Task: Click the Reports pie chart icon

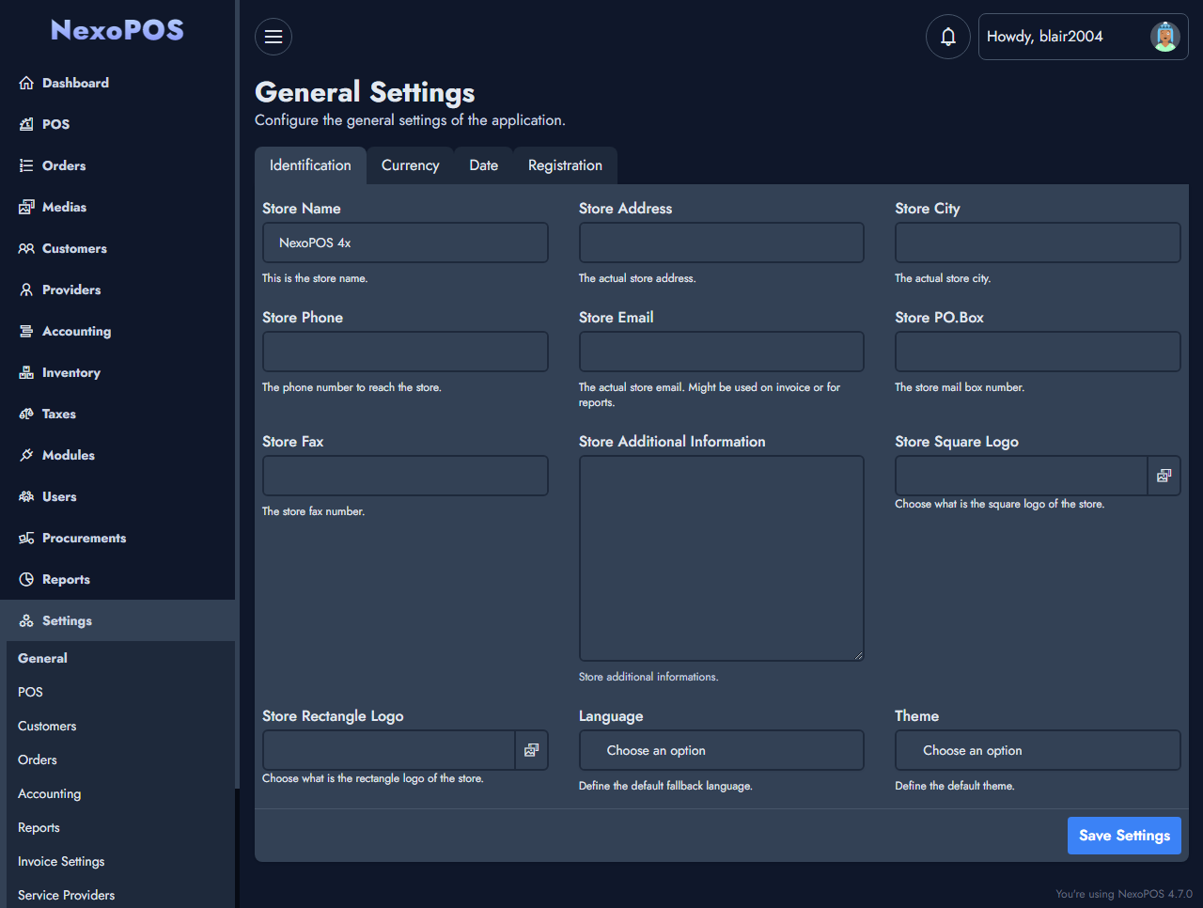Action: tap(26, 579)
